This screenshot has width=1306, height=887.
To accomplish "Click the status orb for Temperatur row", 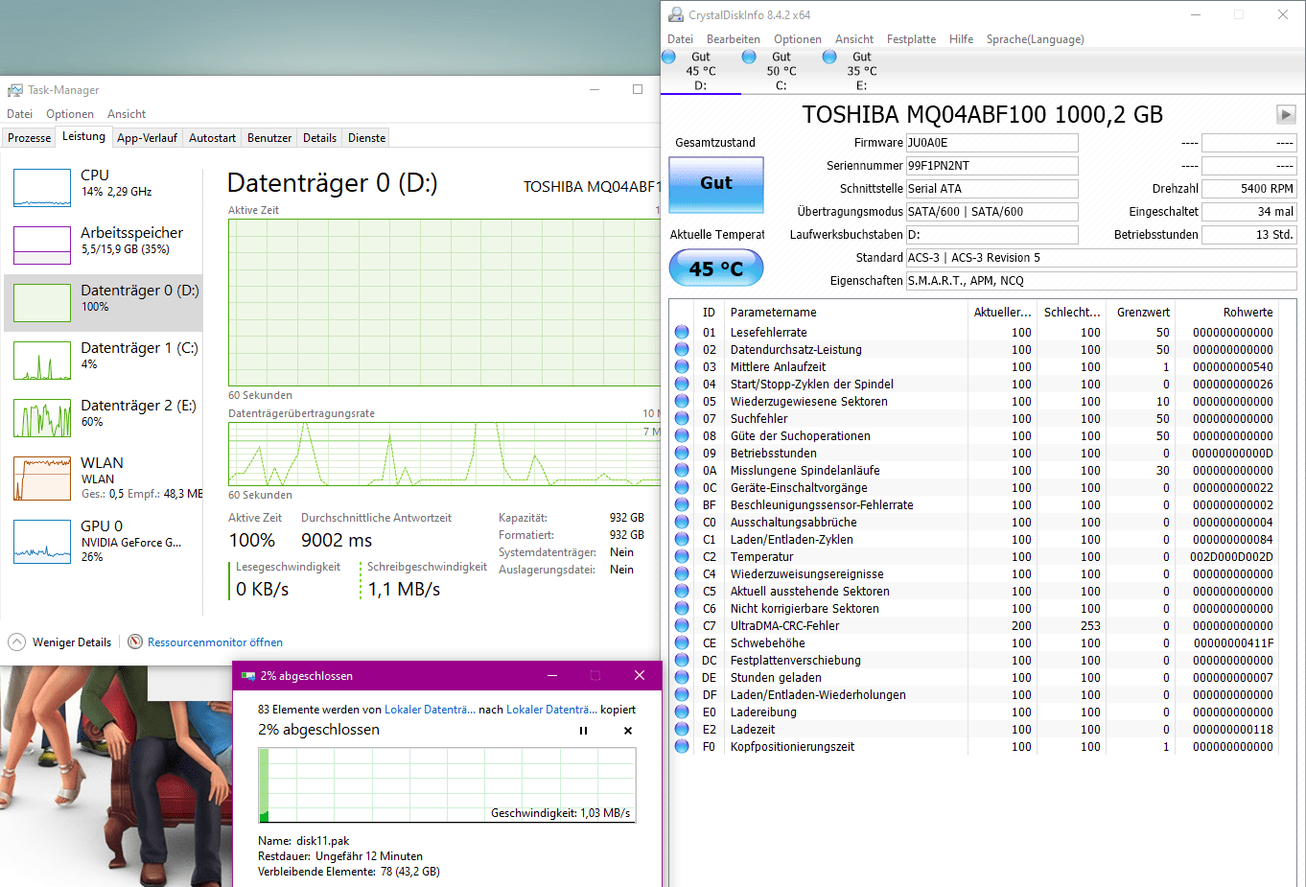I will (x=682, y=556).
